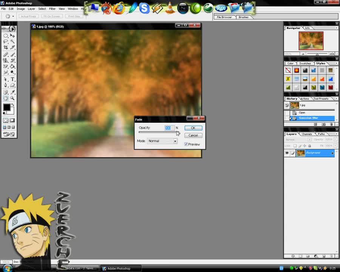Click Cancel in the Fade dialog
This screenshot has height=272, width=340.
point(193,135)
